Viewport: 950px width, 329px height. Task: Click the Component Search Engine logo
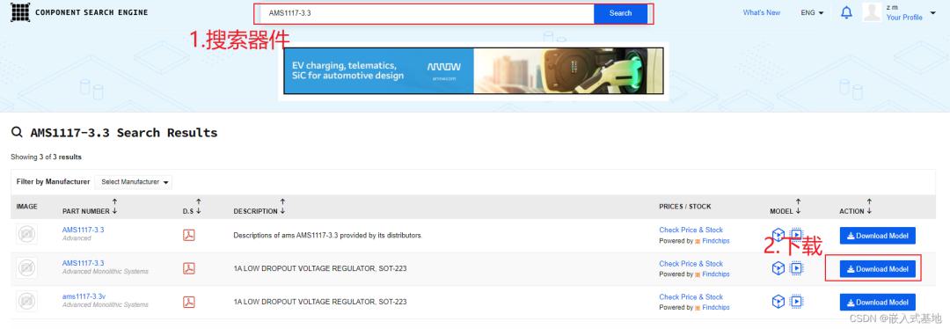click(79, 12)
